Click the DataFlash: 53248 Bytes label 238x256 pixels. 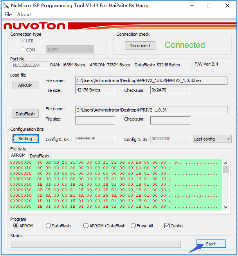(x=157, y=65)
